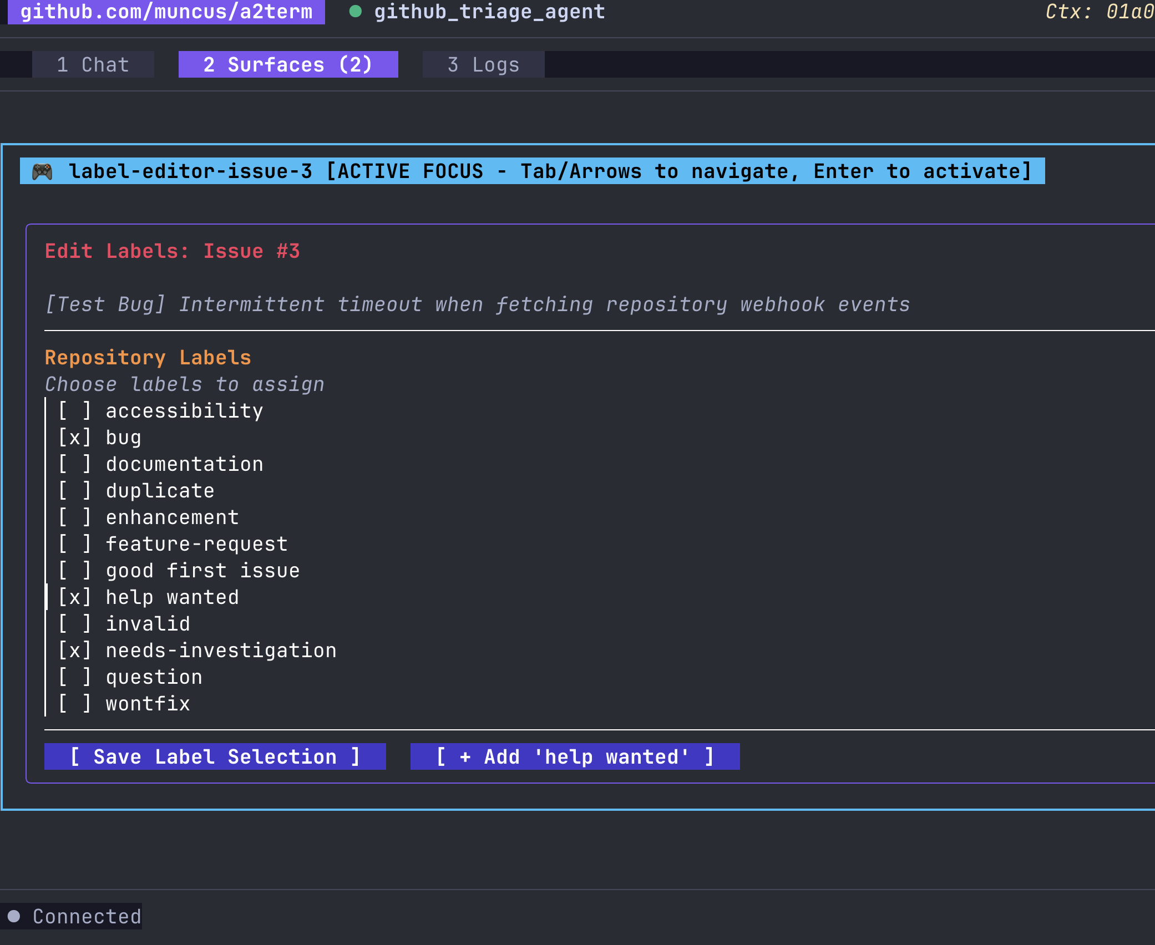Click the github_triage_agent agent name
This screenshot has height=945, width=1155.
(x=490, y=12)
